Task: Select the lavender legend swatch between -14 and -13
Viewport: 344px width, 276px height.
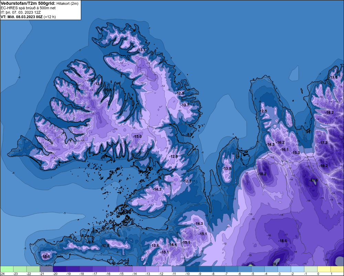Action: point(139,269)
